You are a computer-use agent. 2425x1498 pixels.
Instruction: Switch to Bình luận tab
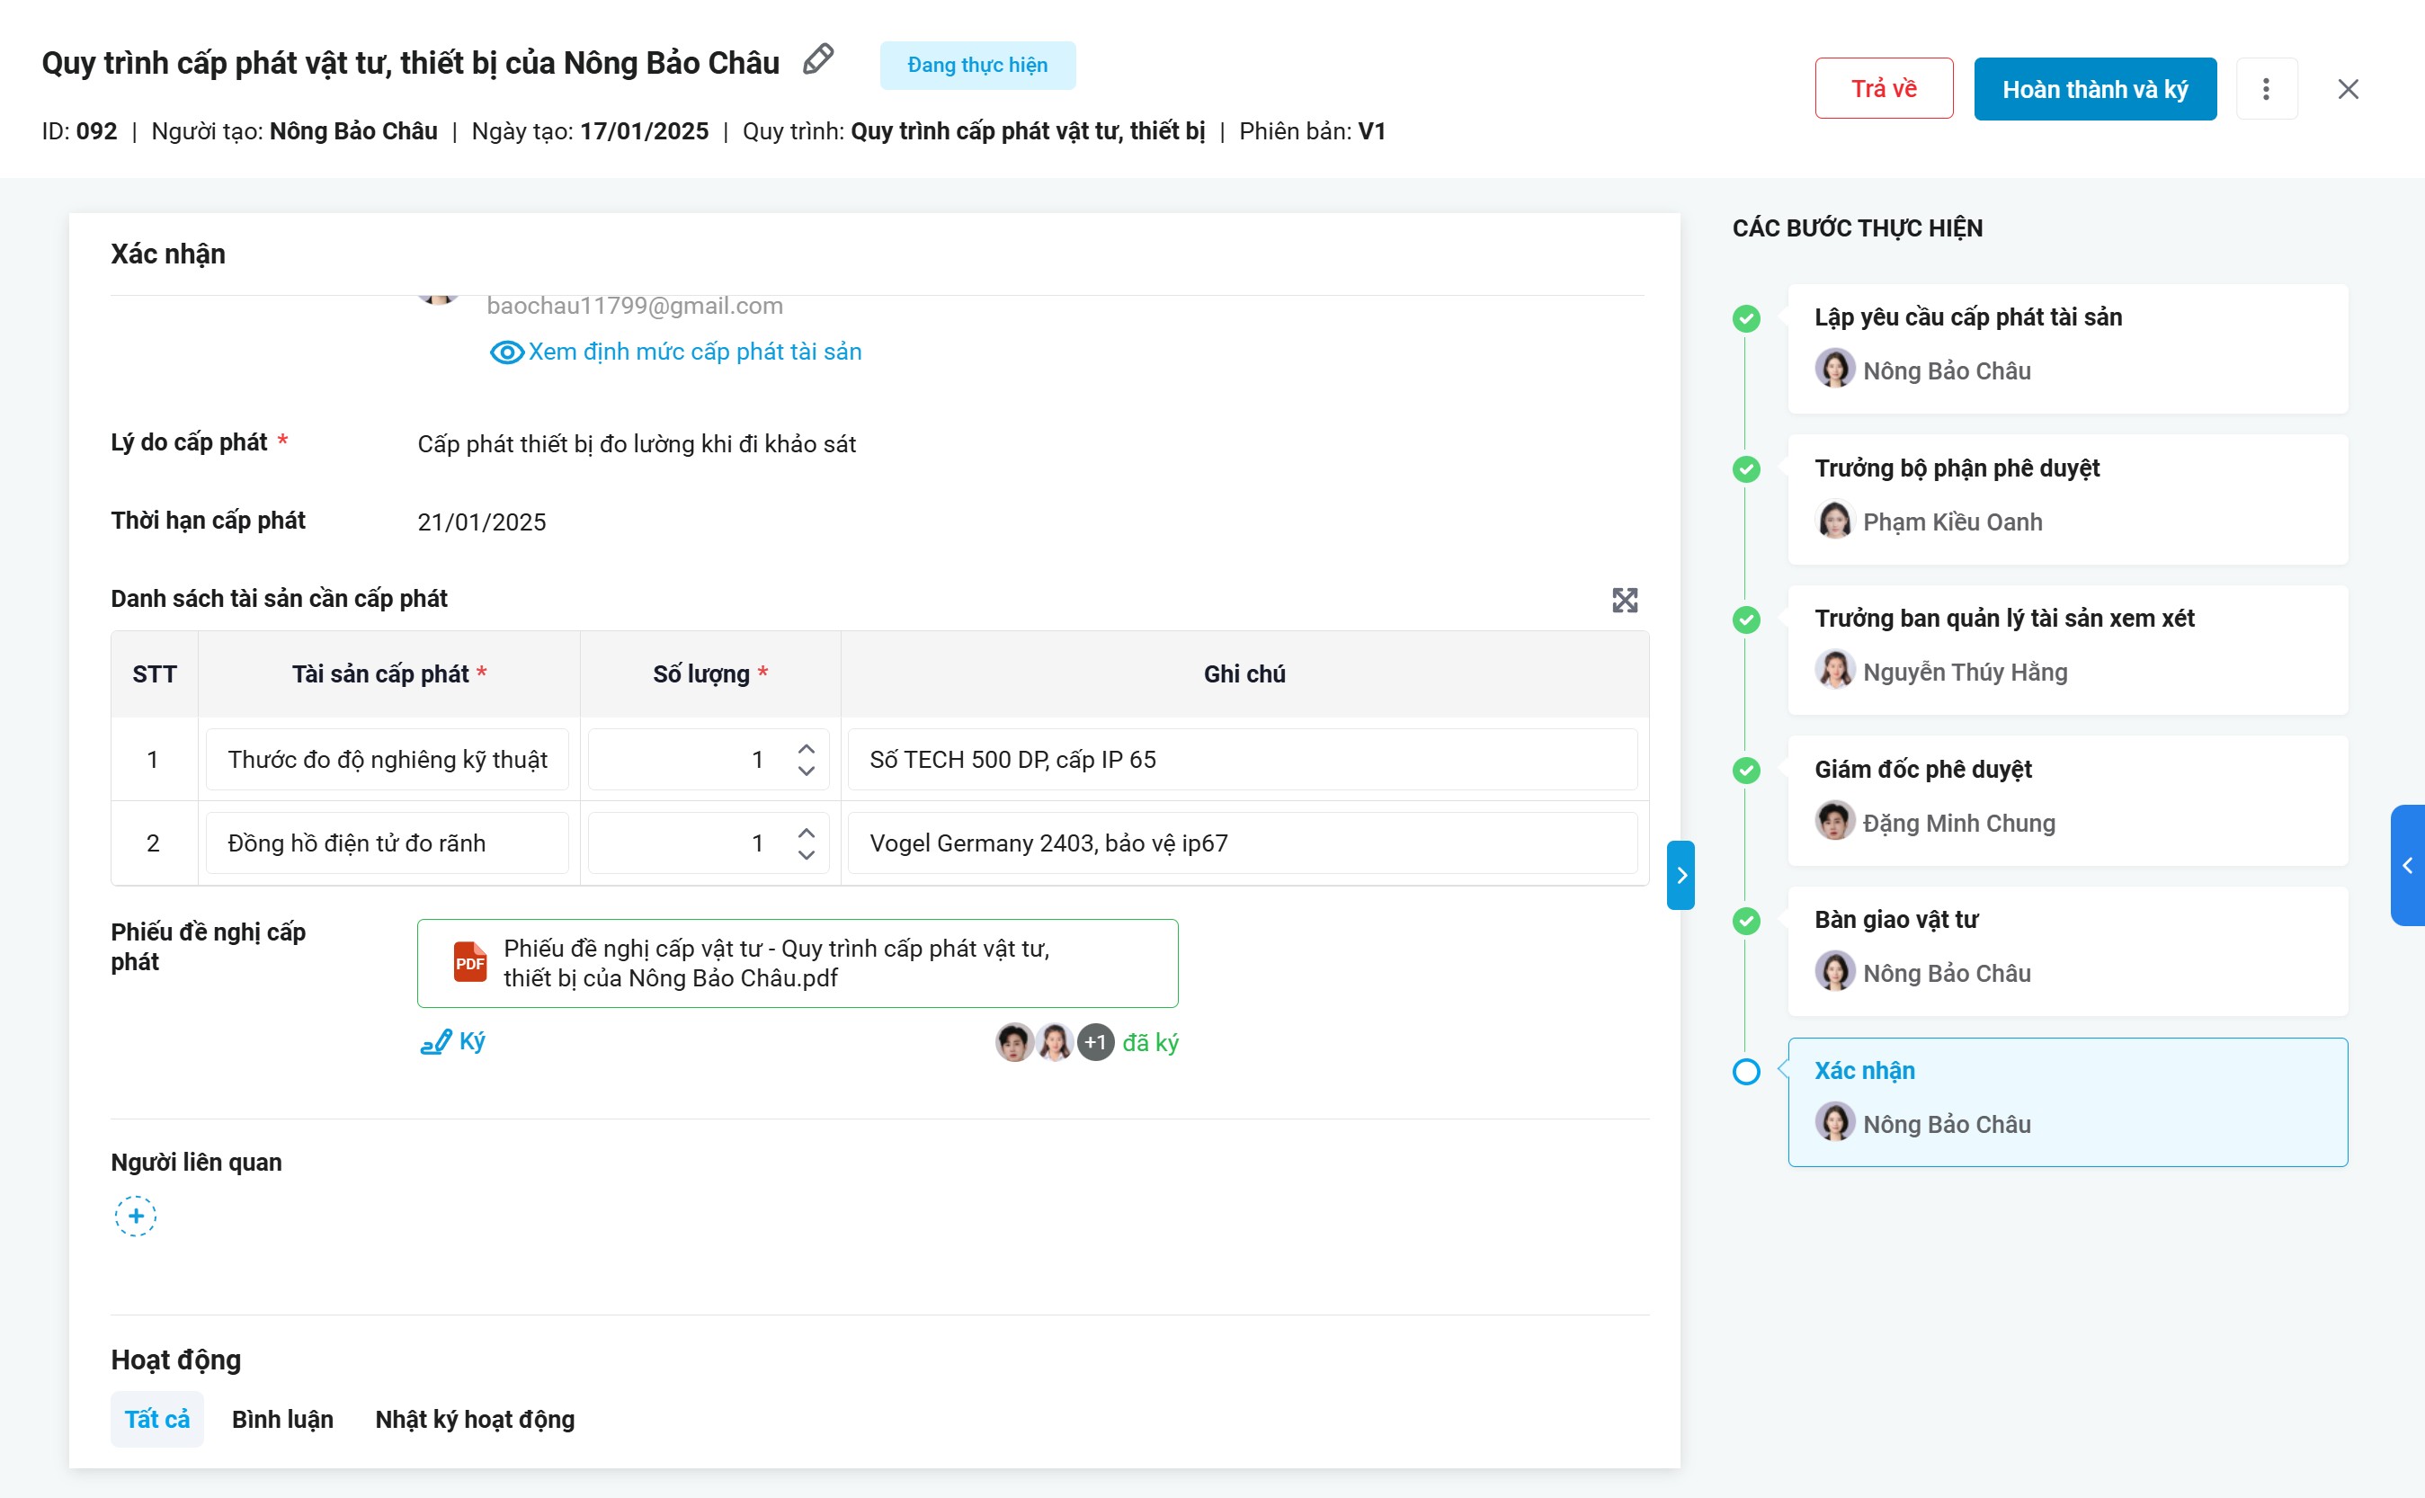tap(282, 1419)
